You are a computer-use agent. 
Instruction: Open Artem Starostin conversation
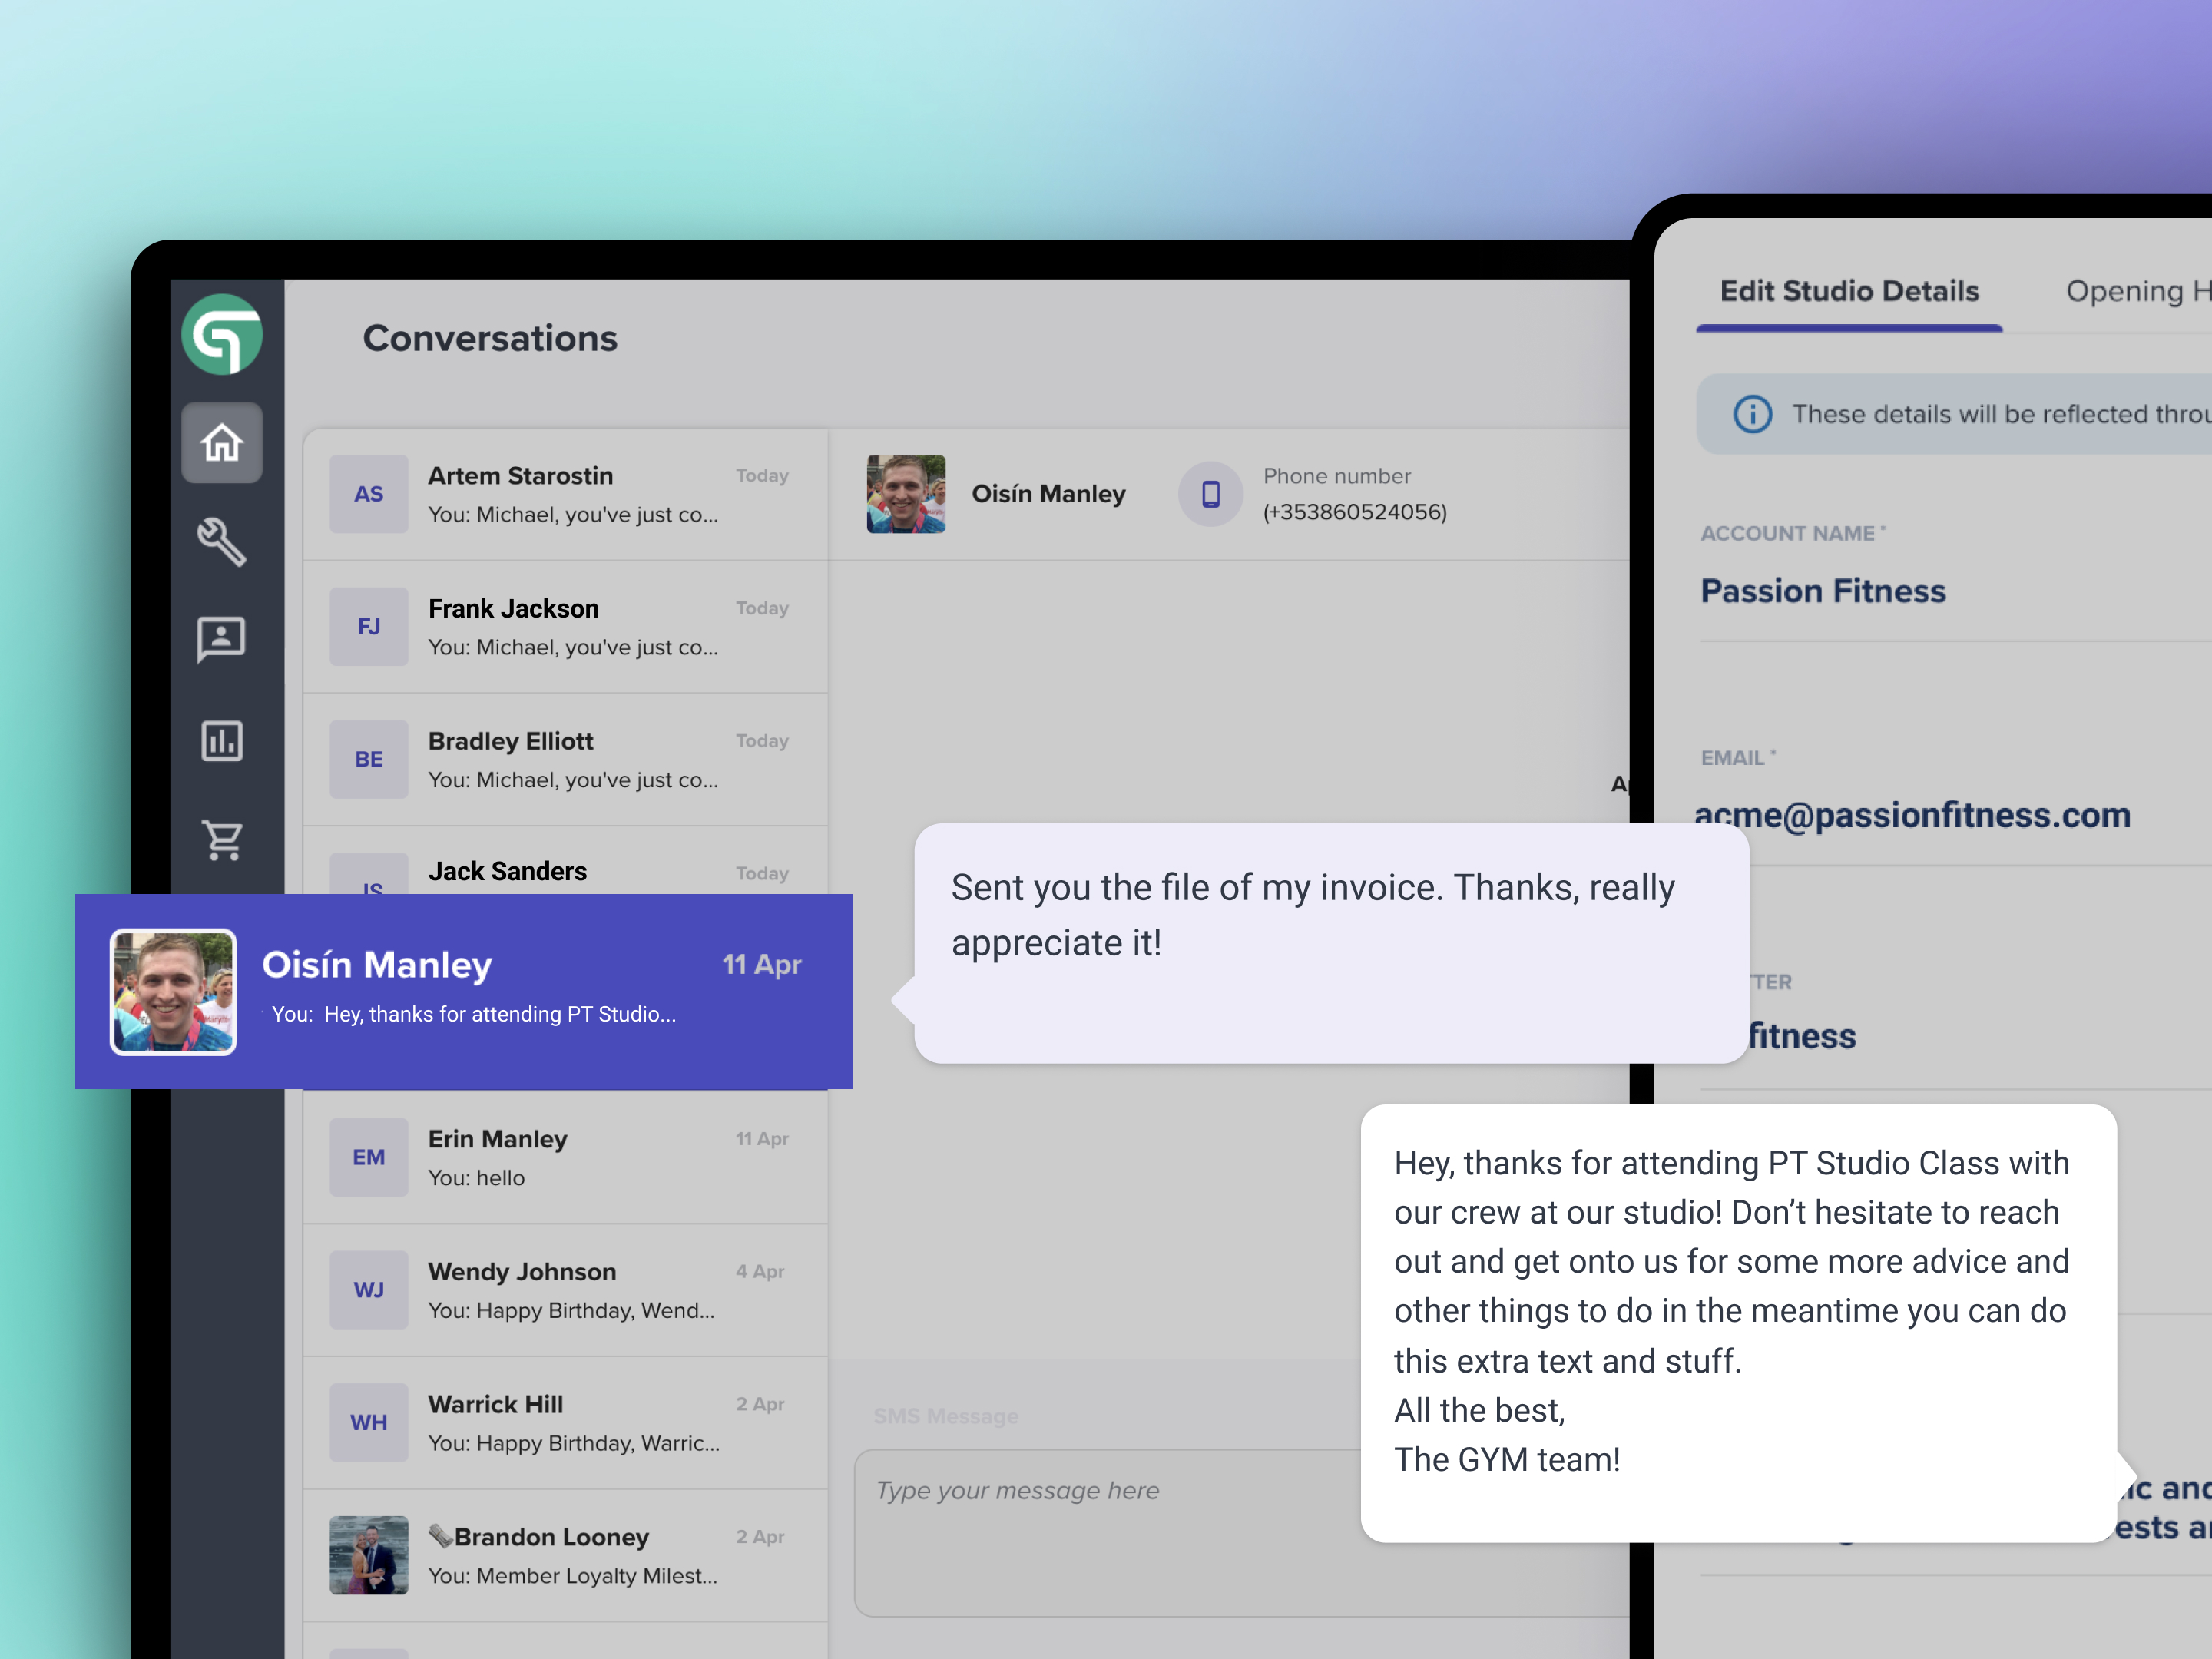[x=562, y=493]
